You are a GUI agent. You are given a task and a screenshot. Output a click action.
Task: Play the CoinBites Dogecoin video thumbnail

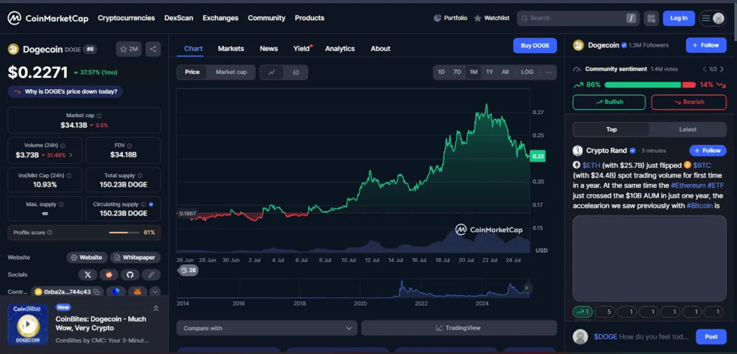pos(28,325)
